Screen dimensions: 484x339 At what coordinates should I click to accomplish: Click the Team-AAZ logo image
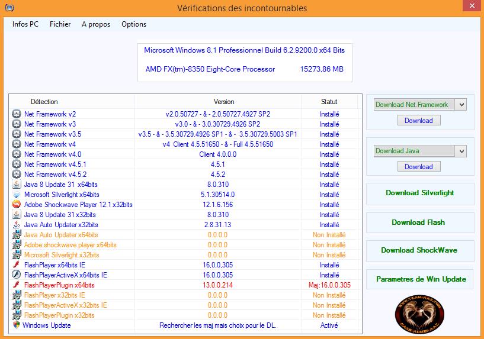[419, 314]
